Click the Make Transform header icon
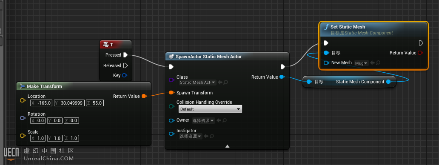The height and width of the screenshot is (165, 439). (x=22, y=86)
